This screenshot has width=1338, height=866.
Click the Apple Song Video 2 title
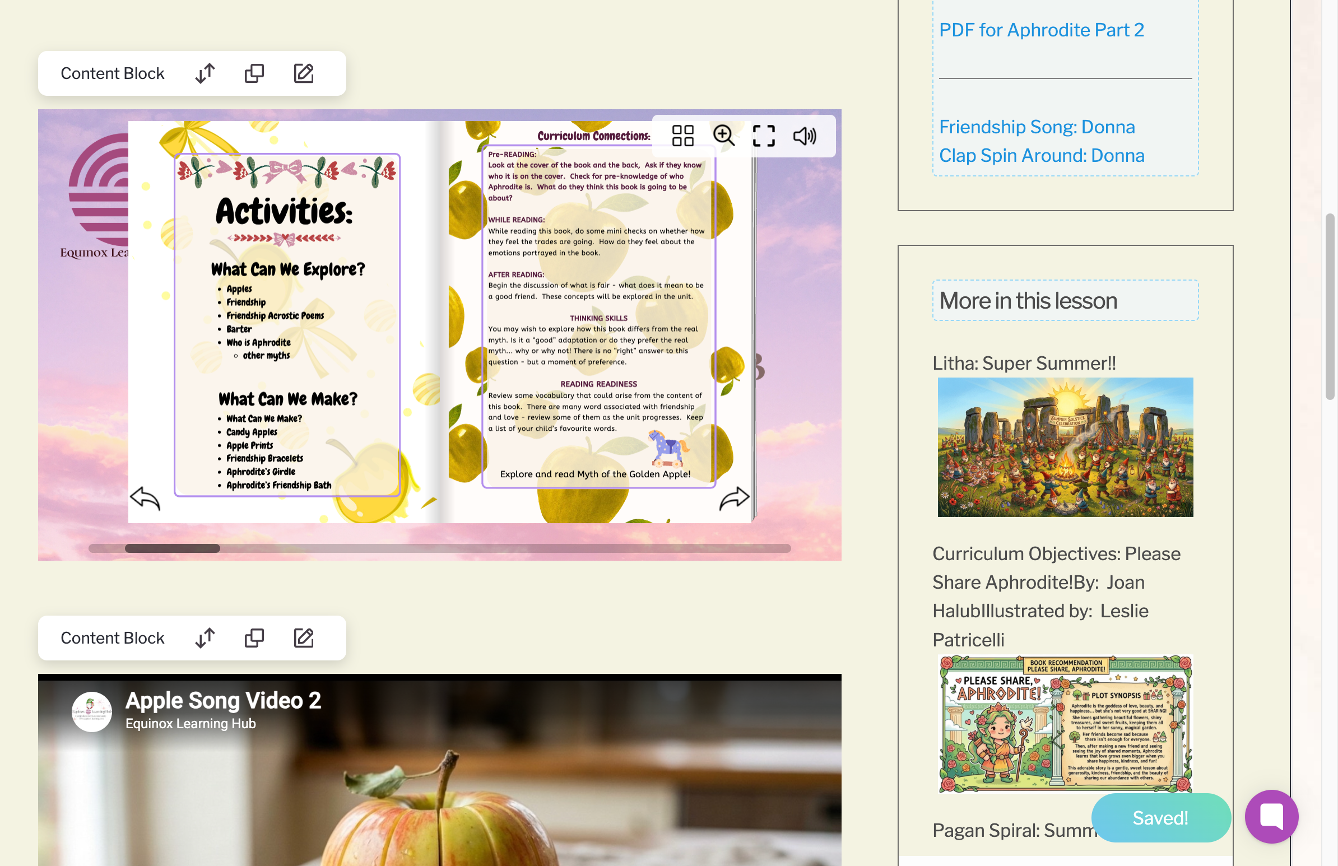(223, 700)
